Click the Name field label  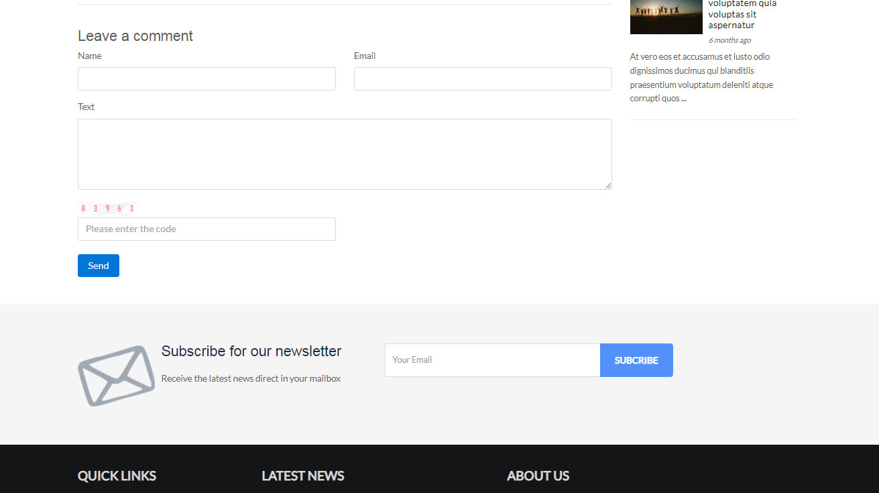(x=90, y=56)
